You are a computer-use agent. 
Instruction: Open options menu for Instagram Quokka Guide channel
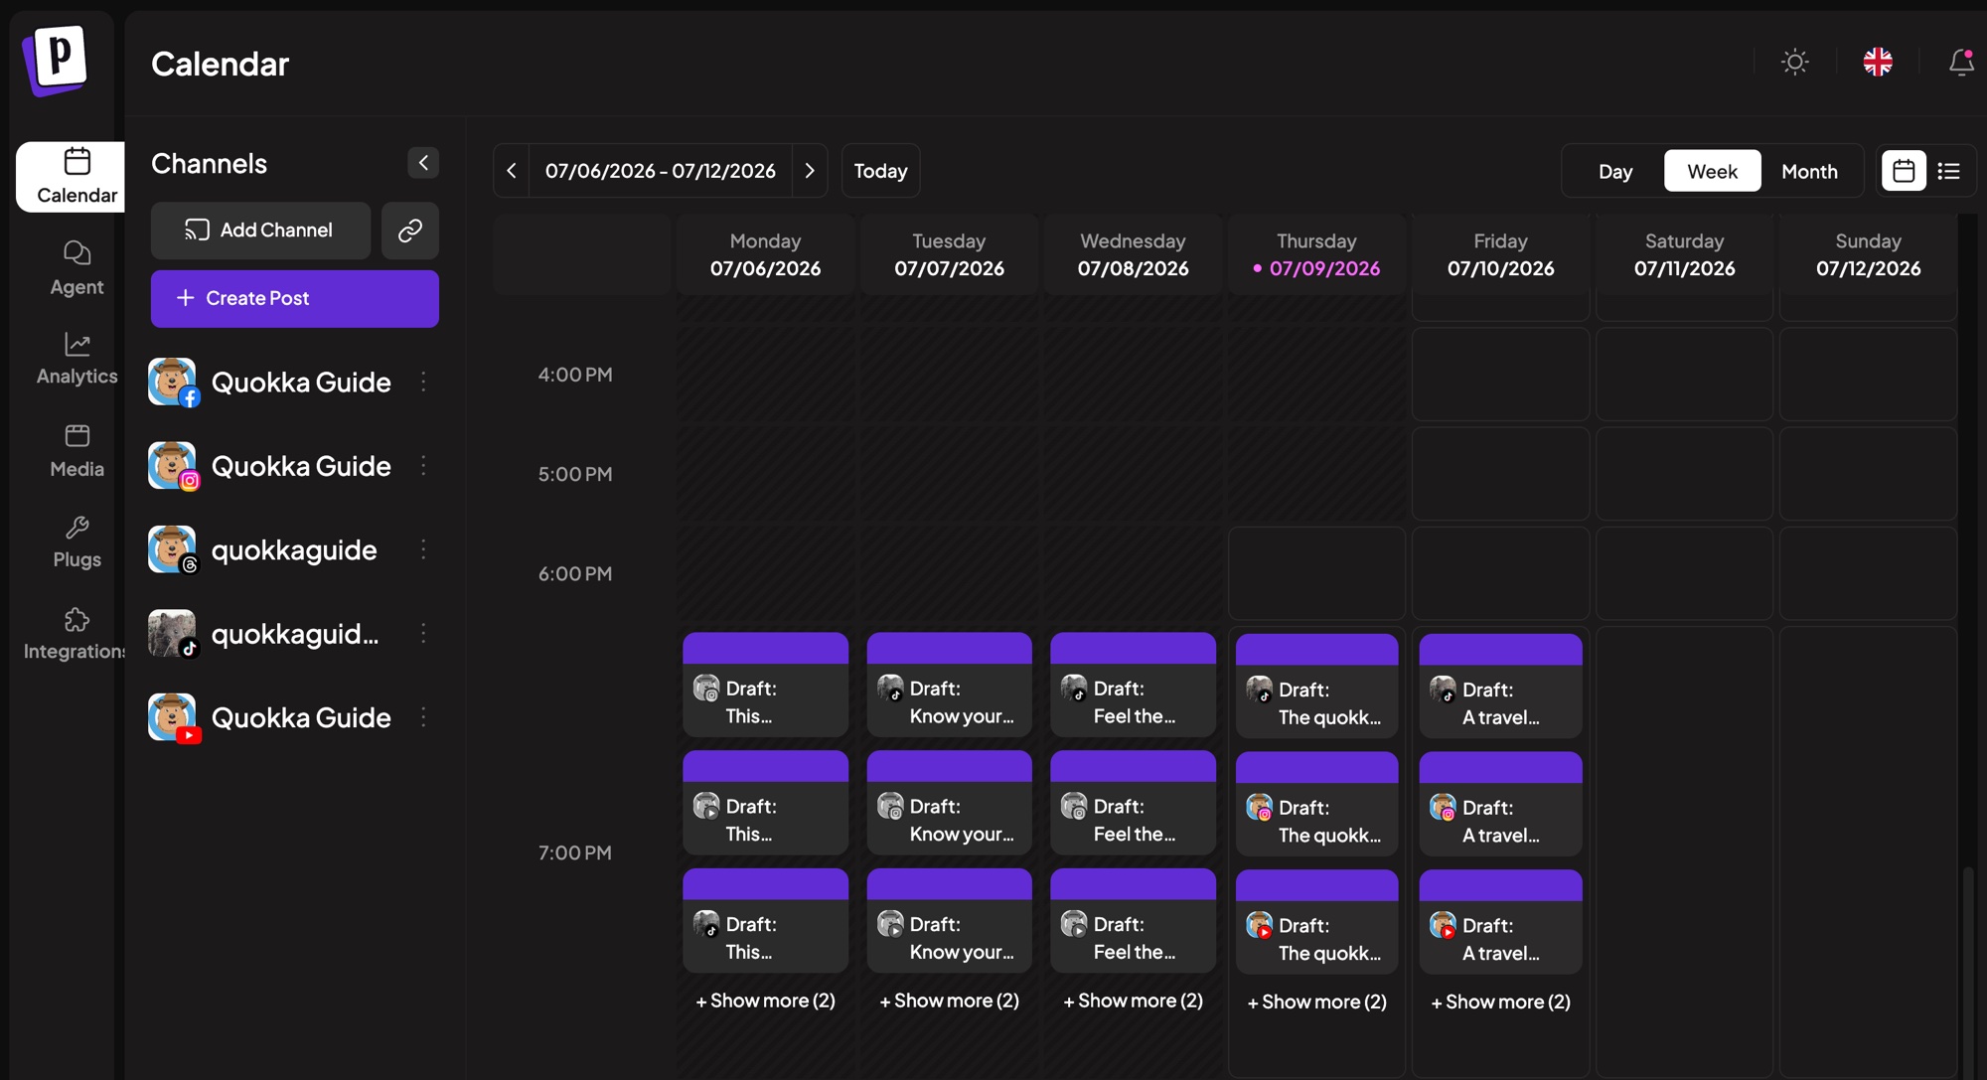(x=424, y=465)
